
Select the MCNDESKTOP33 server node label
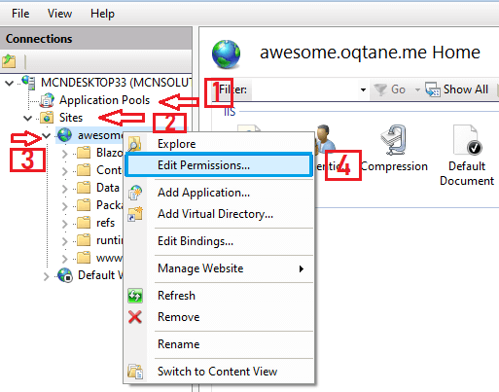point(116,83)
